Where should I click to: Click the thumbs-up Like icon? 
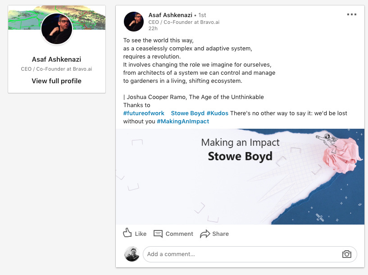(x=127, y=233)
